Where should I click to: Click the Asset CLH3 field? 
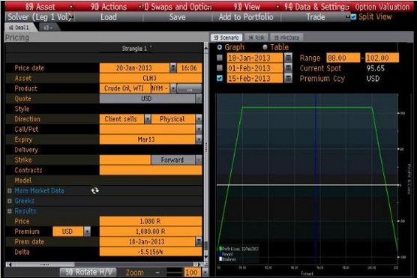pyautogui.click(x=151, y=78)
